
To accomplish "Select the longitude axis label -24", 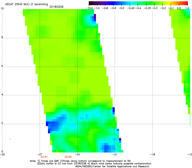I will pos(77,155).
